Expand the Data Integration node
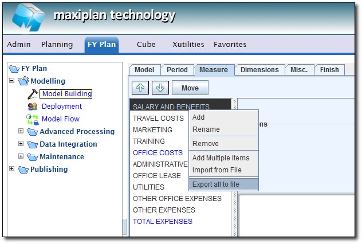The width and height of the screenshot is (362, 244). 21,144
